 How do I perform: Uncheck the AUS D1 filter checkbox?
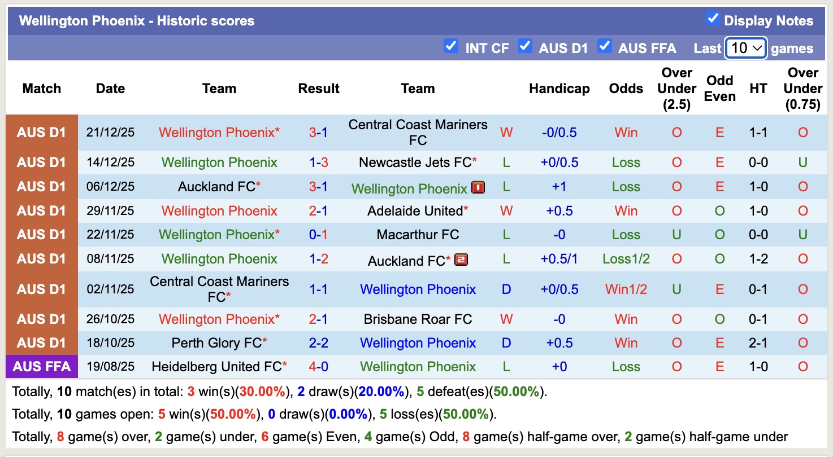point(525,47)
